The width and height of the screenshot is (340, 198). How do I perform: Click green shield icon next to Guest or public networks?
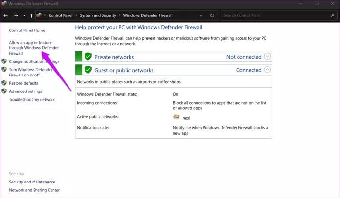(x=88, y=70)
